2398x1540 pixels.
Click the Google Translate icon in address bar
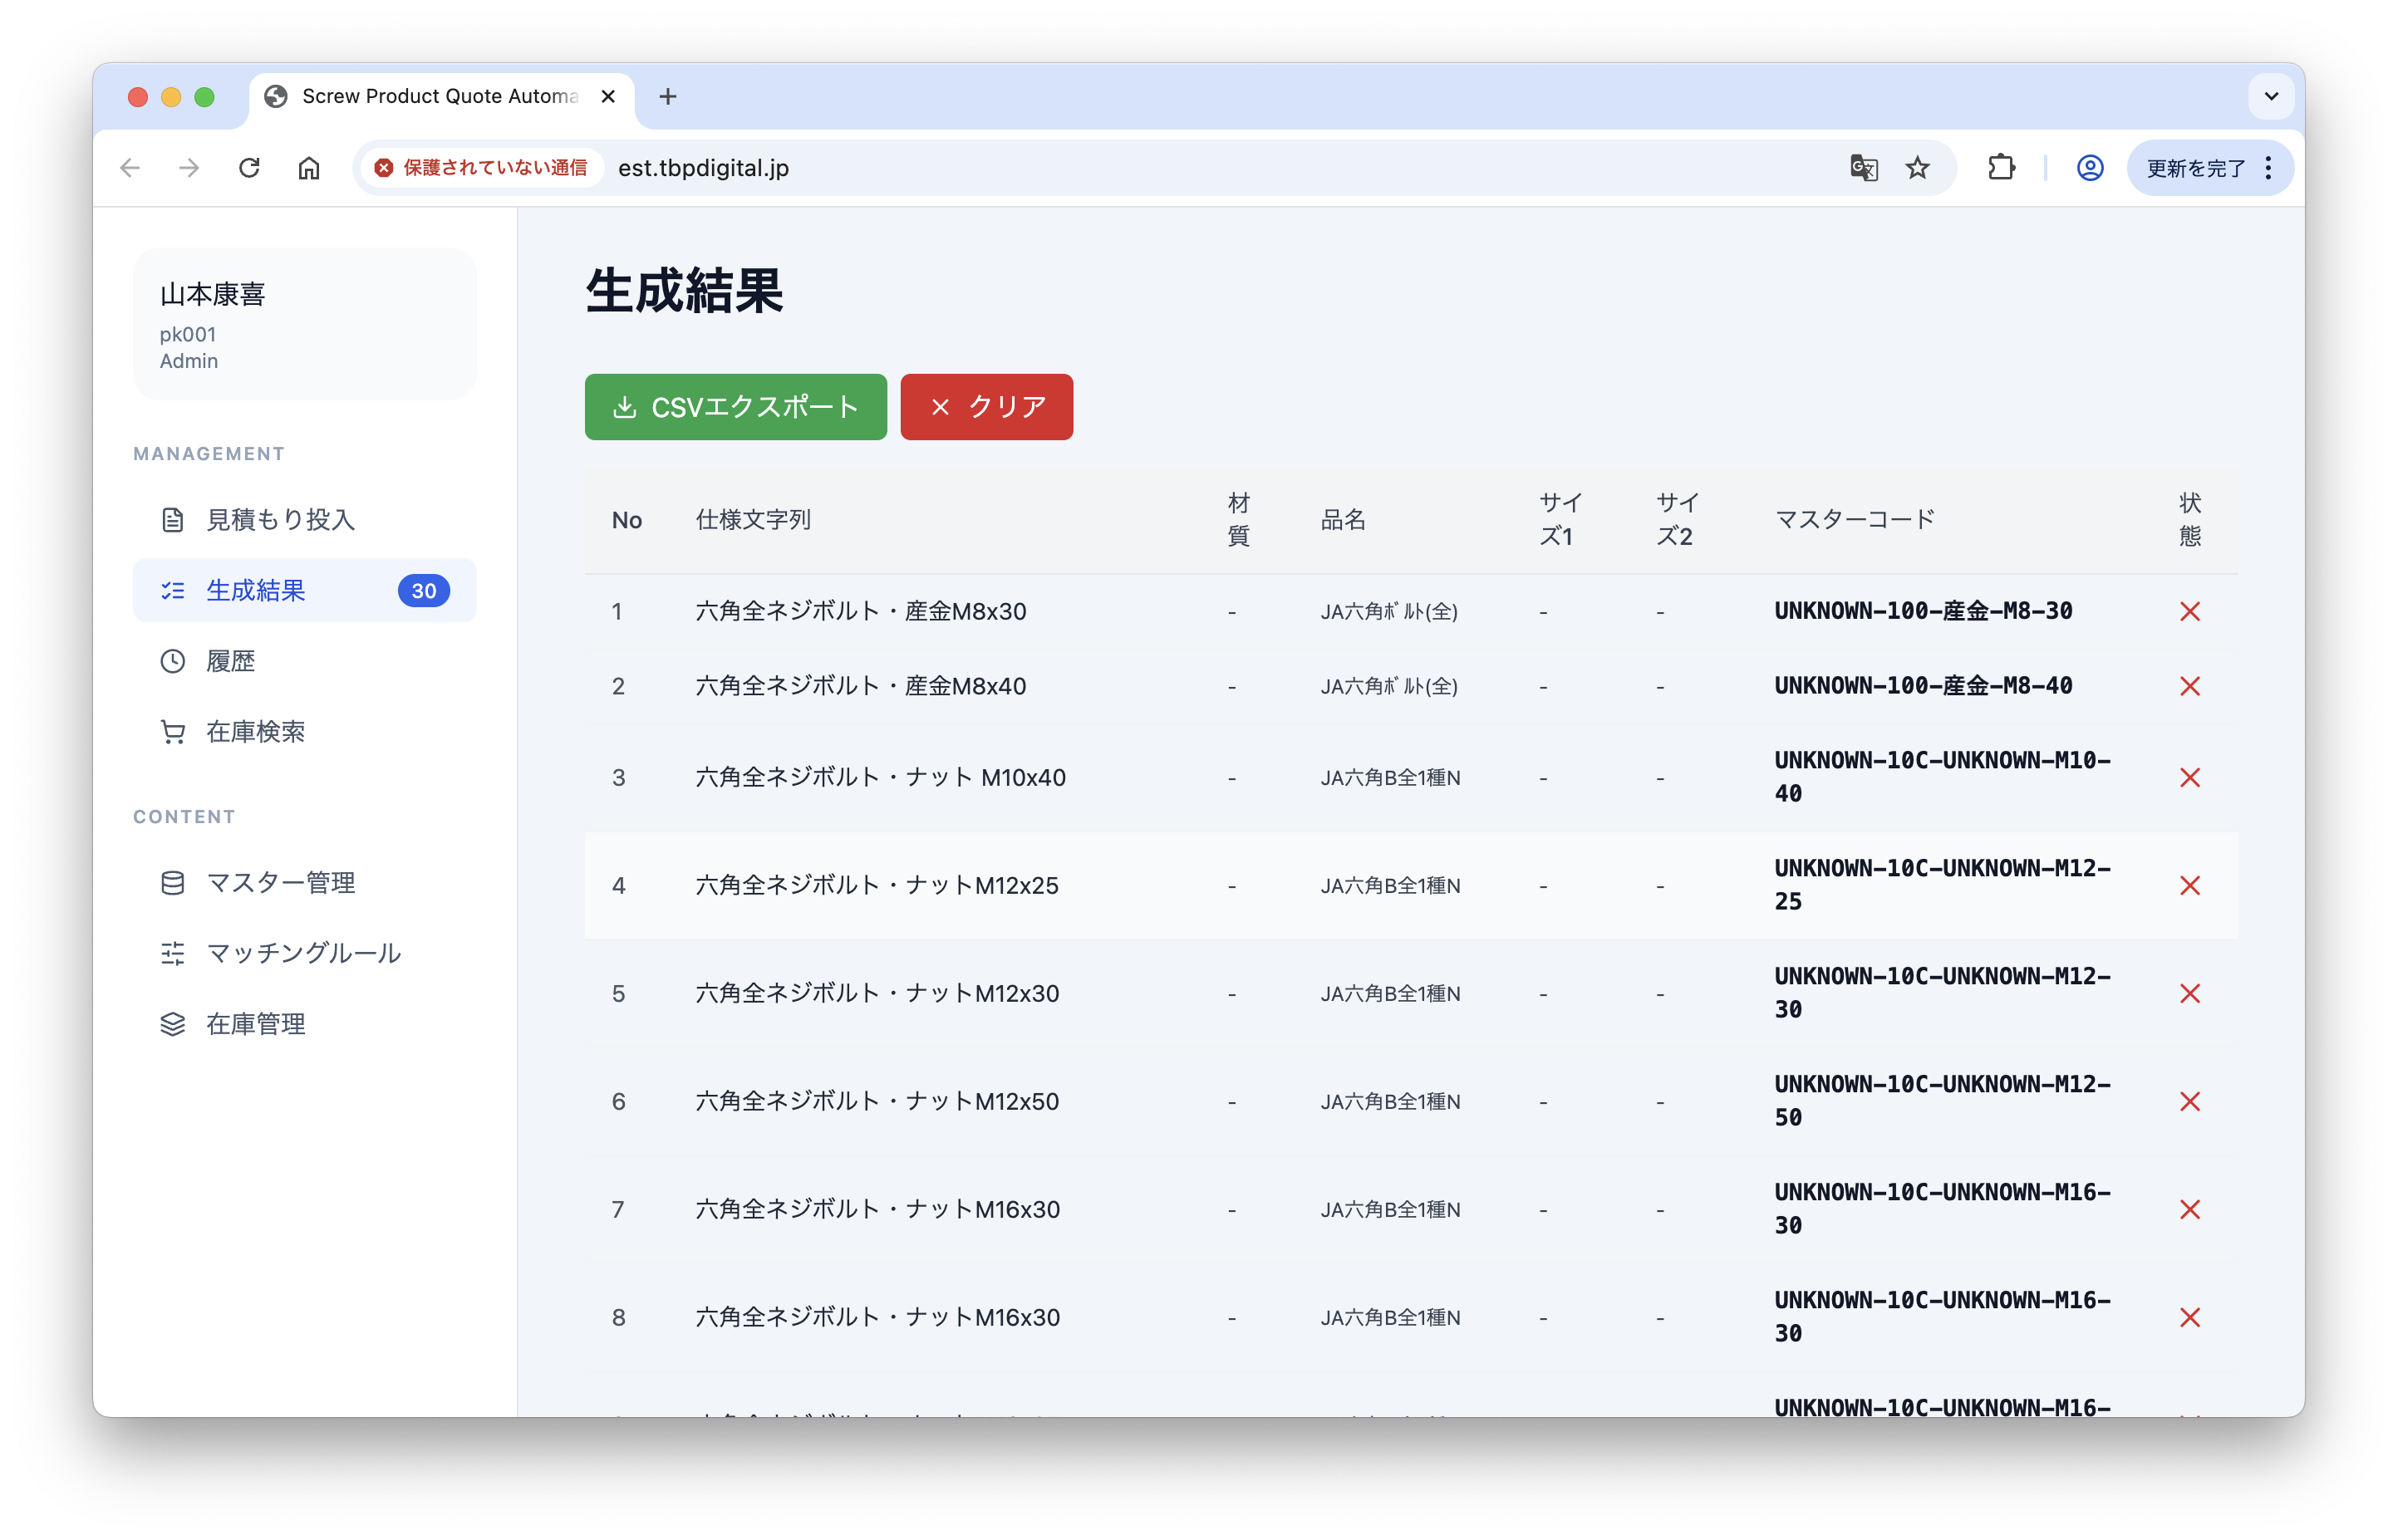coord(1863,168)
